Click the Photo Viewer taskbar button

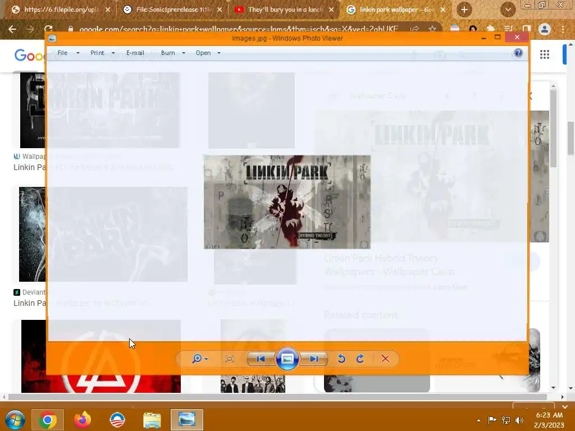(x=186, y=420)
